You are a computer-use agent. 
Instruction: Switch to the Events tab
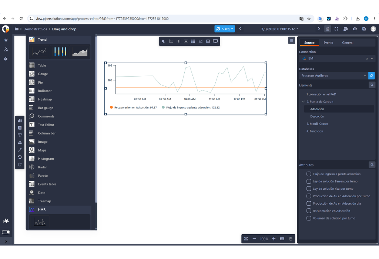pyautogui.click(x=328, y=43)
